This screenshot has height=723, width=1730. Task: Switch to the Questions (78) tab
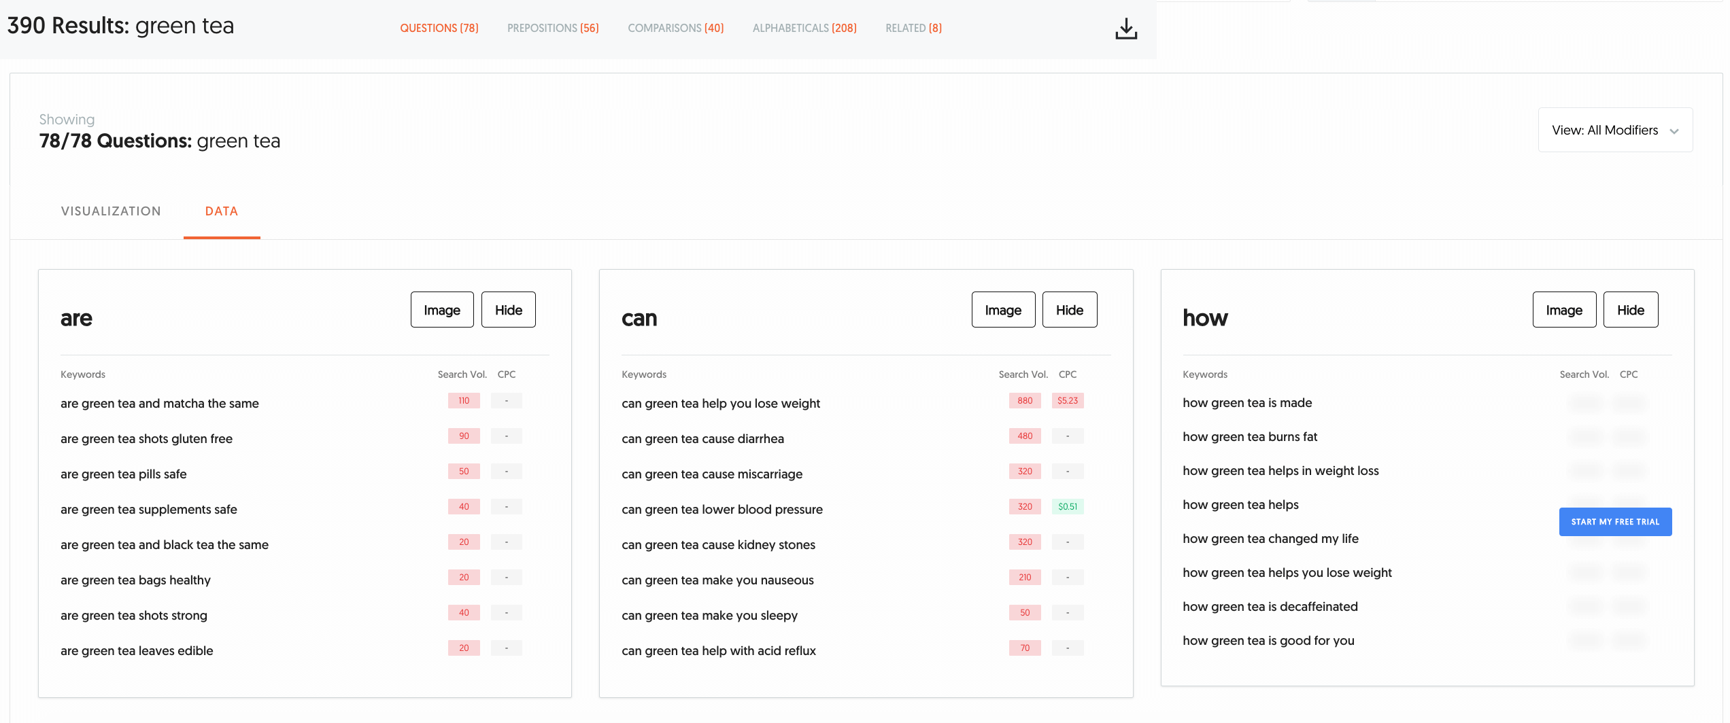click(439, 28)
